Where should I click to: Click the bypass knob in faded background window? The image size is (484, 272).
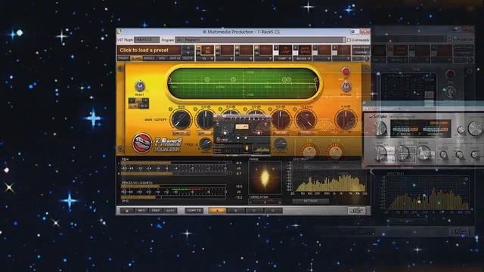point(451,91)
